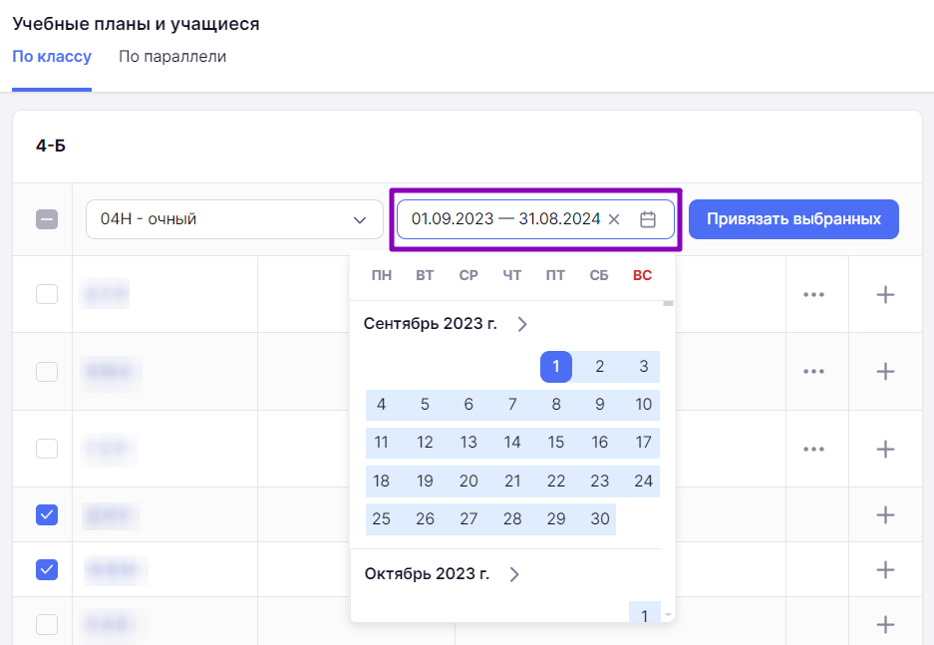The image size is (934, 645).
Task: Pick the 24th of September
Action: pos(643,482)
